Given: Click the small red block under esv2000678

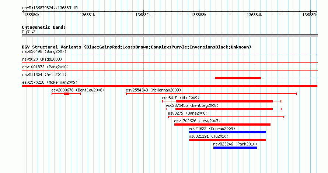Looking at the screenshot, I should point(66,94).
